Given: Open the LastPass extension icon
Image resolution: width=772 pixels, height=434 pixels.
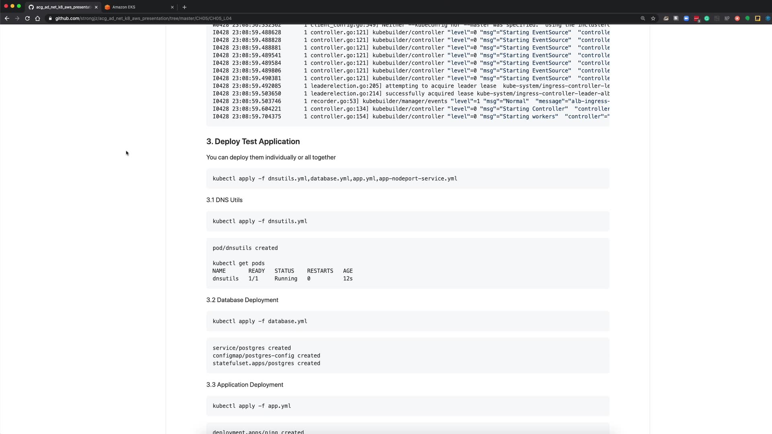Looking at the screenshot, I should click(x=696, y=18).
